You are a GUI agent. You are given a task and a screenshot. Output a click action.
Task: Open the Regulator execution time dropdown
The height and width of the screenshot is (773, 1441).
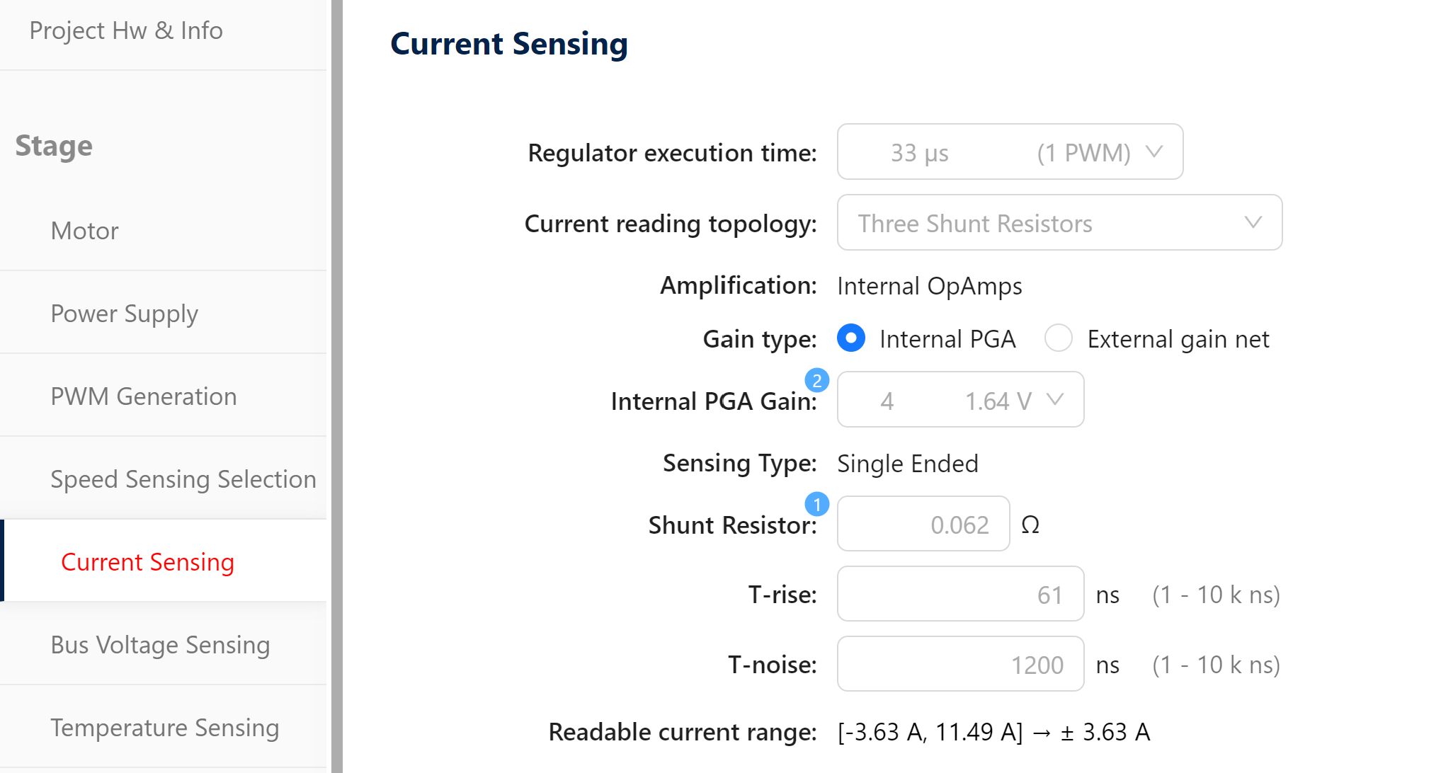(x=1008, y=151)
